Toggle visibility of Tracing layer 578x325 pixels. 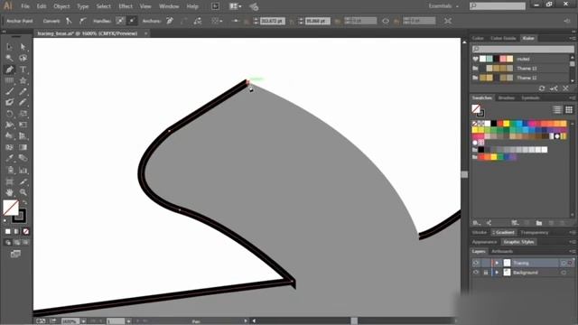click(x=476, y=263)
